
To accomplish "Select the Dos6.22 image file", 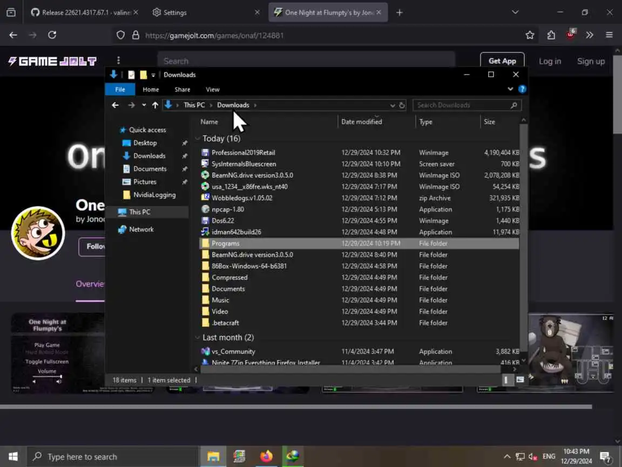I will pyautogui.click(x=222, y=221).
